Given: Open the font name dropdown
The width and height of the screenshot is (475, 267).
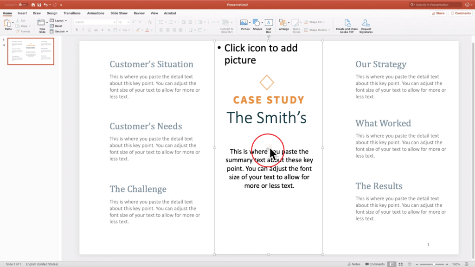Looking at the screenshot, I should click(115, 22).
